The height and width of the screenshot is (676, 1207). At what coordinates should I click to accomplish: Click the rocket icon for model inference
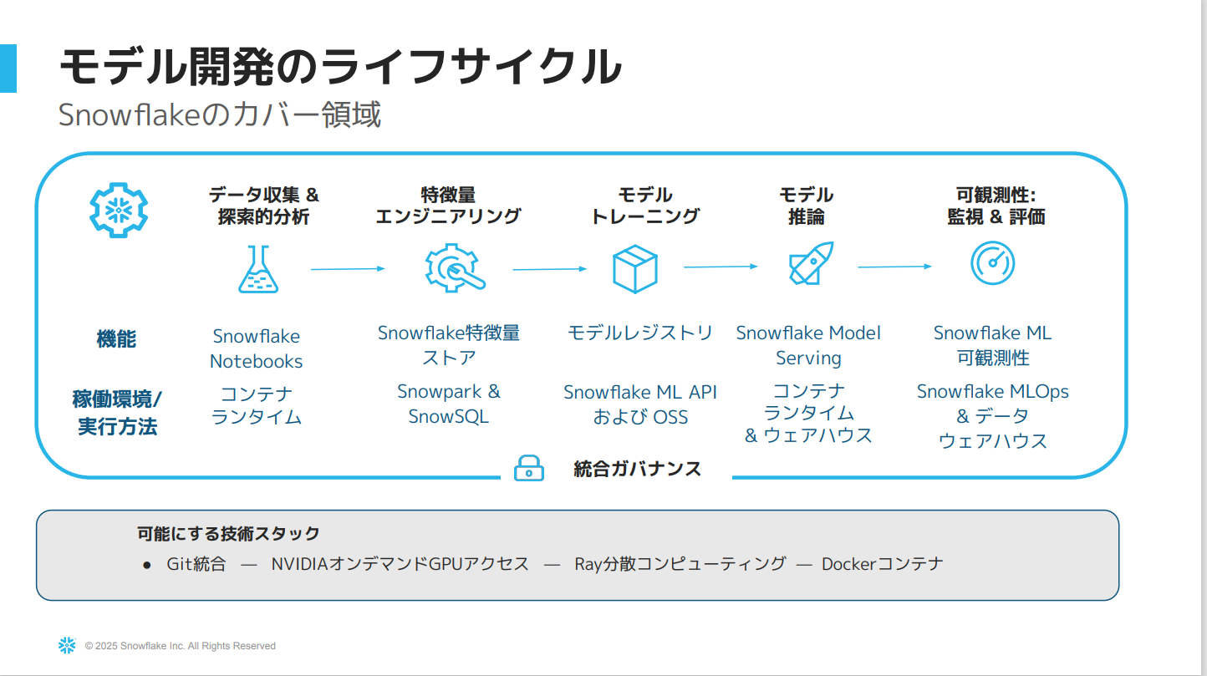tap(812, 264)
